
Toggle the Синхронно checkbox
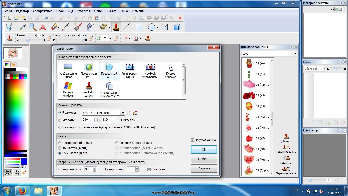149,169
